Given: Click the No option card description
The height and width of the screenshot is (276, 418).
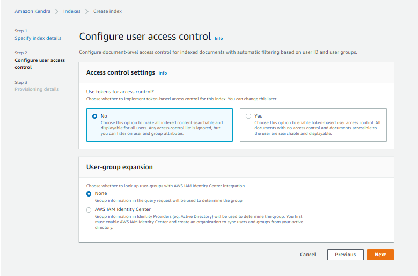Looking at the screenshot, I should click(162, 128).
